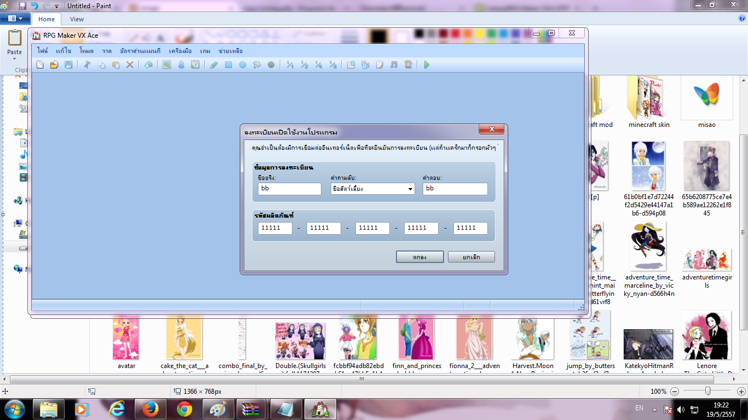Click the third product key field
Viewport: 748px width, 420px height.
[x=372, y=228]
